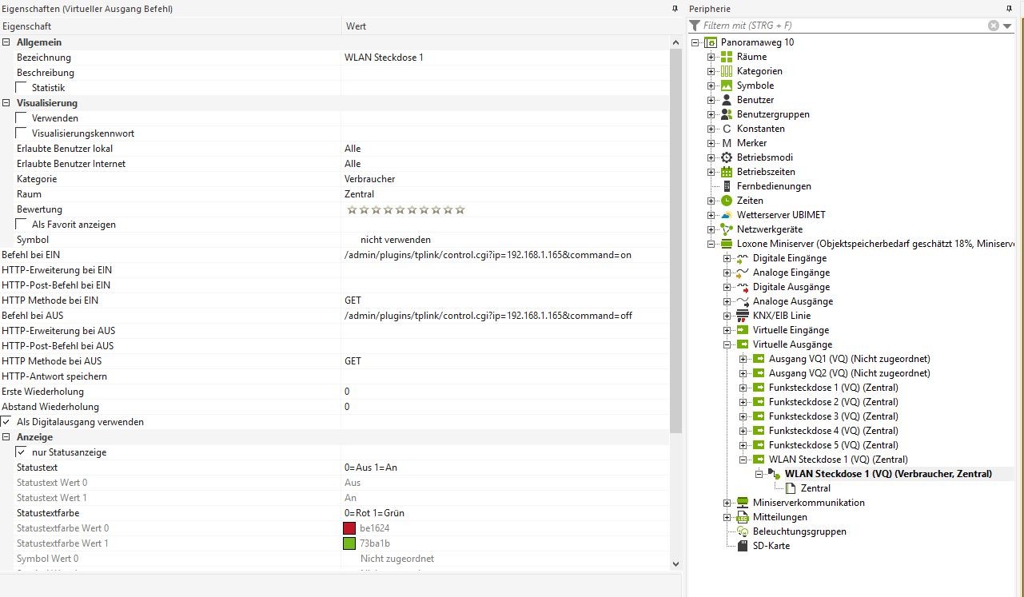This screenshot has width=1024, height=597.
Task: Collapse the Allgemein properties section
Action: (7, 42)
